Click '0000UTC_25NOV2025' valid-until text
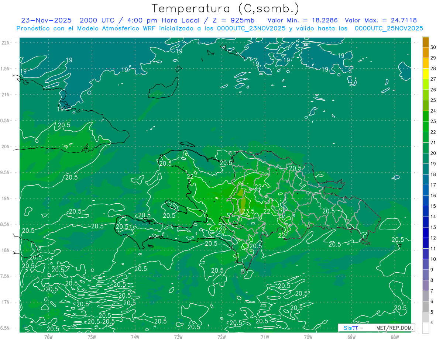The height and width of the screenshot is (342, 443). pos(389,28)
